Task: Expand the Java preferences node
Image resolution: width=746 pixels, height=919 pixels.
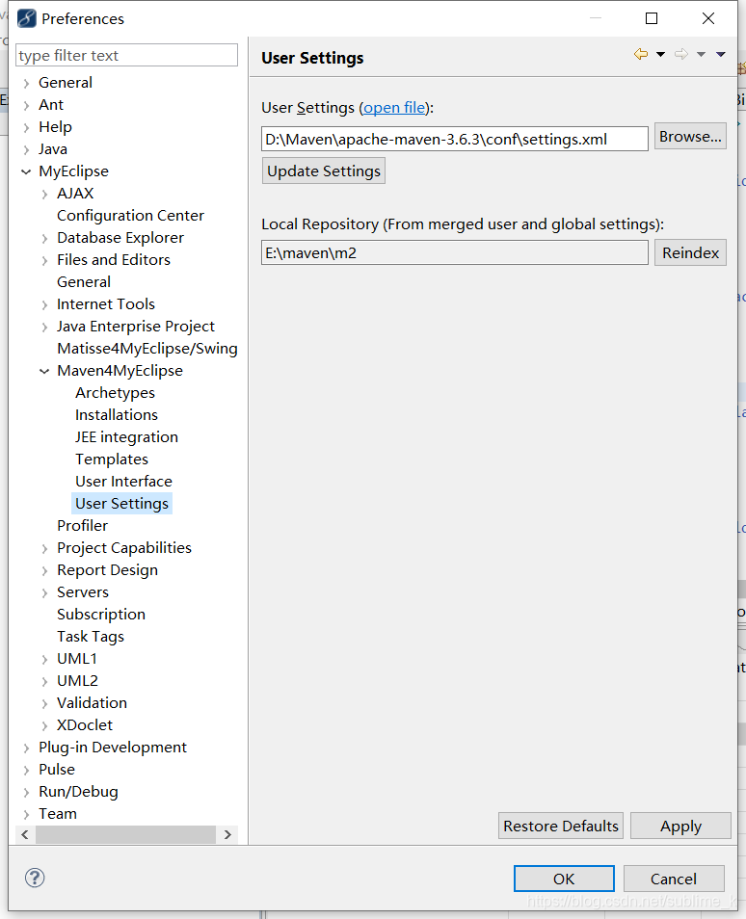Action: tap(26, 150)
